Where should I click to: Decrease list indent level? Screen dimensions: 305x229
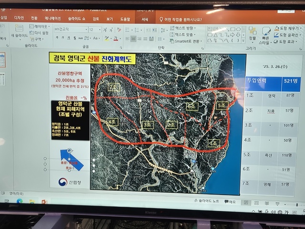coord(148,30)
